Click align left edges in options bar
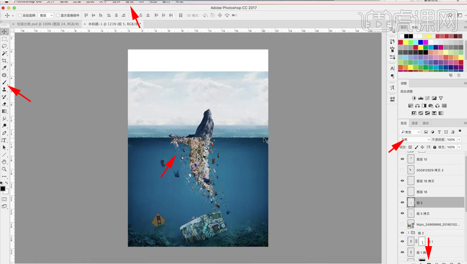This screenshot has height=264, width=467. click(109, 15)
